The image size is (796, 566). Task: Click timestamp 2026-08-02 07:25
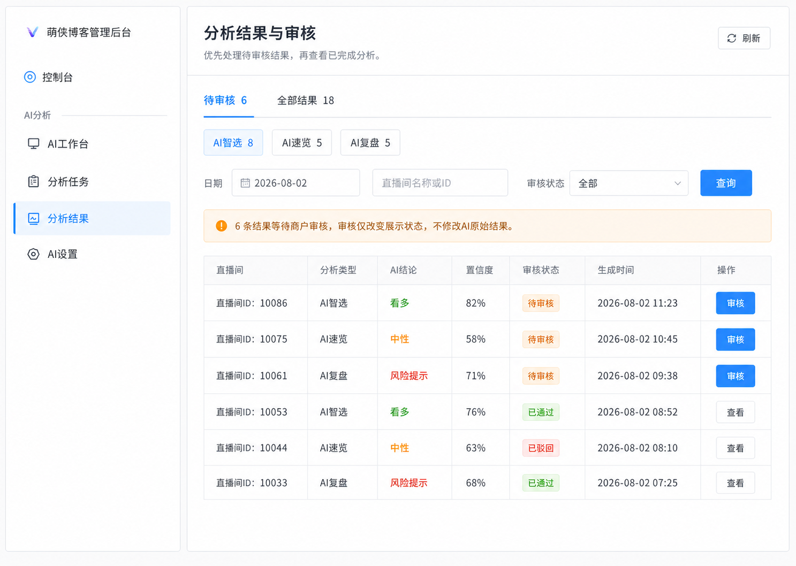[x=638, y=483]
